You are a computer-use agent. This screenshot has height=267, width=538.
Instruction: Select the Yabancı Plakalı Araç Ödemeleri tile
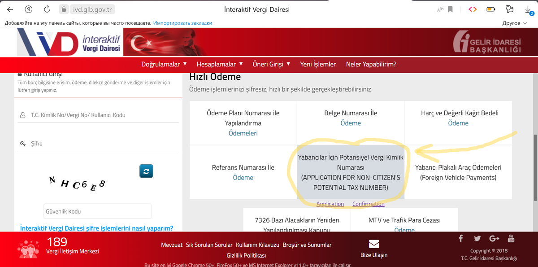pyautogui.click(x=458, y=172)
